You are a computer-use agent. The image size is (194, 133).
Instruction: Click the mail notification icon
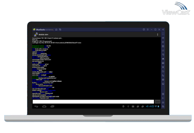coord(133,106)
